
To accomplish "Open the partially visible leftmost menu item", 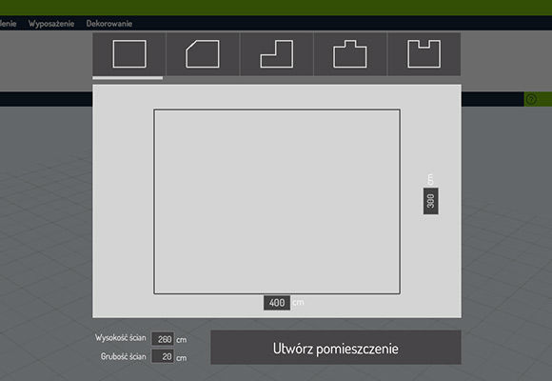I will tap(9, 24).
